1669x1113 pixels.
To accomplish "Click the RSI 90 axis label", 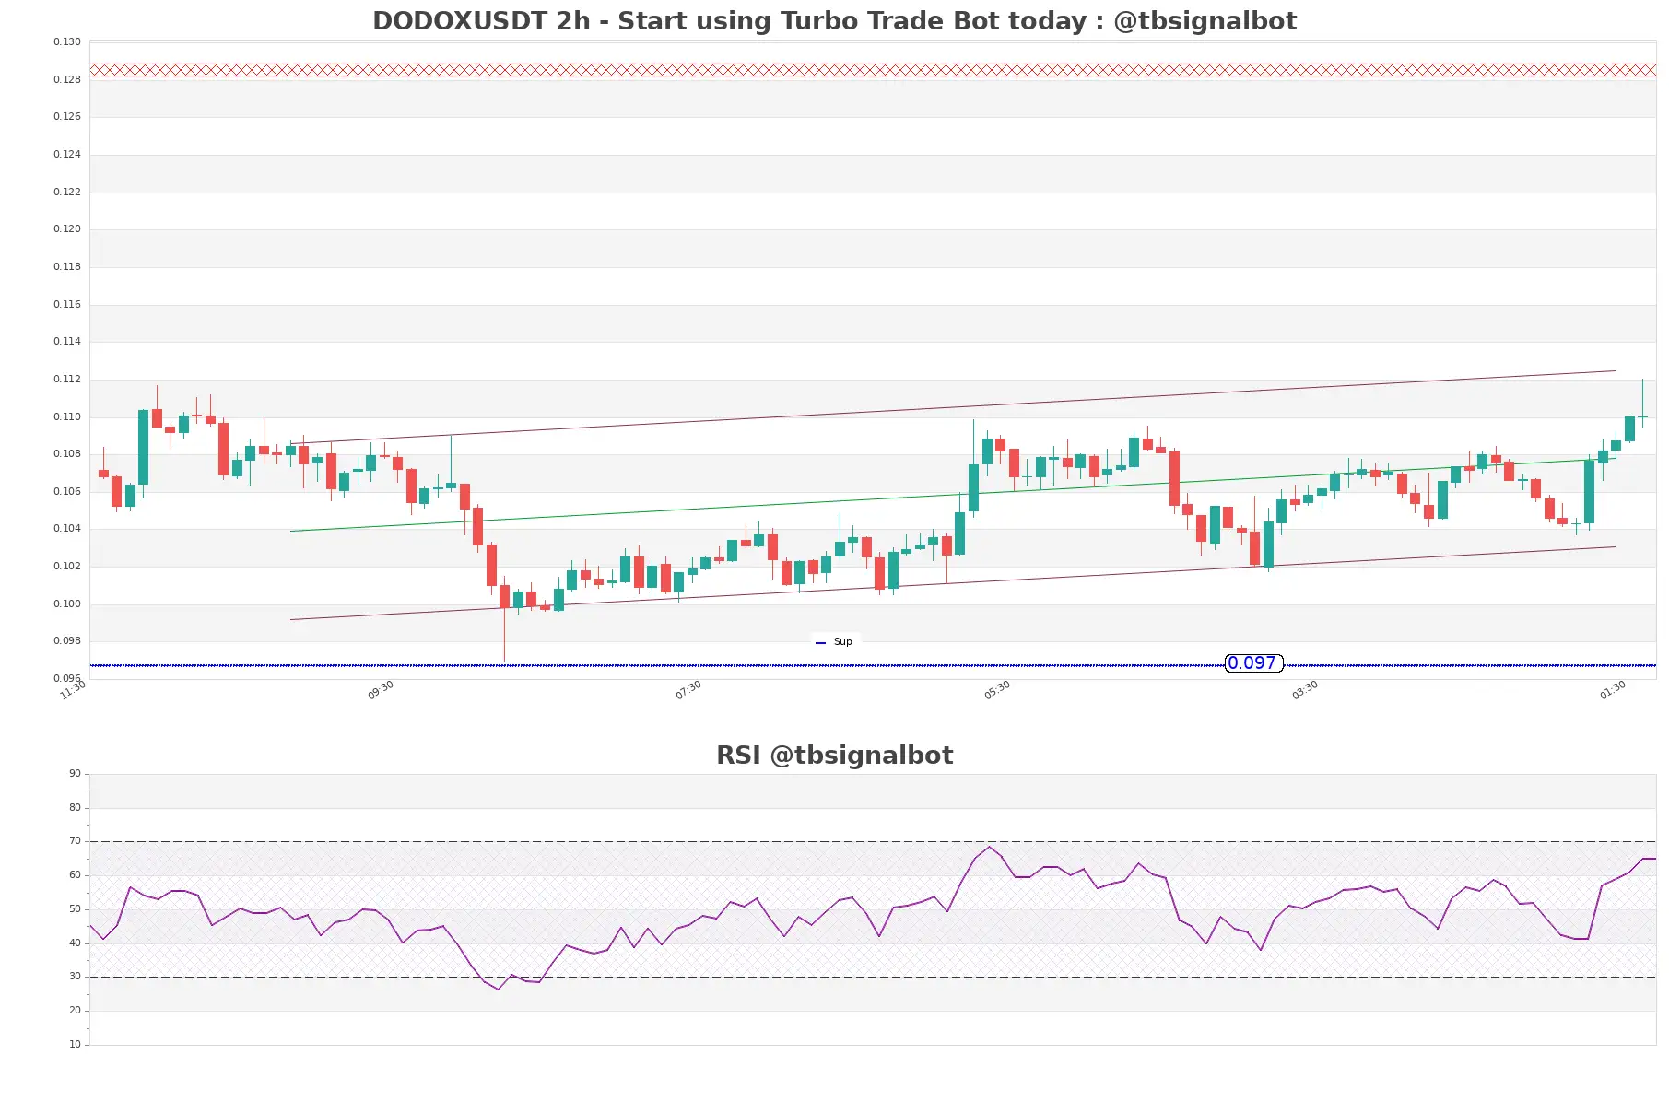I will point(75,774).
